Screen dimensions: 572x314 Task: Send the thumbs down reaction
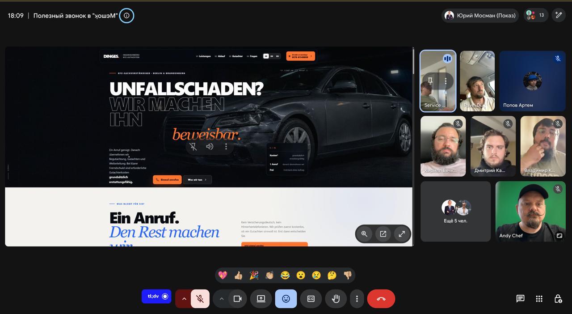coord(347,275)
